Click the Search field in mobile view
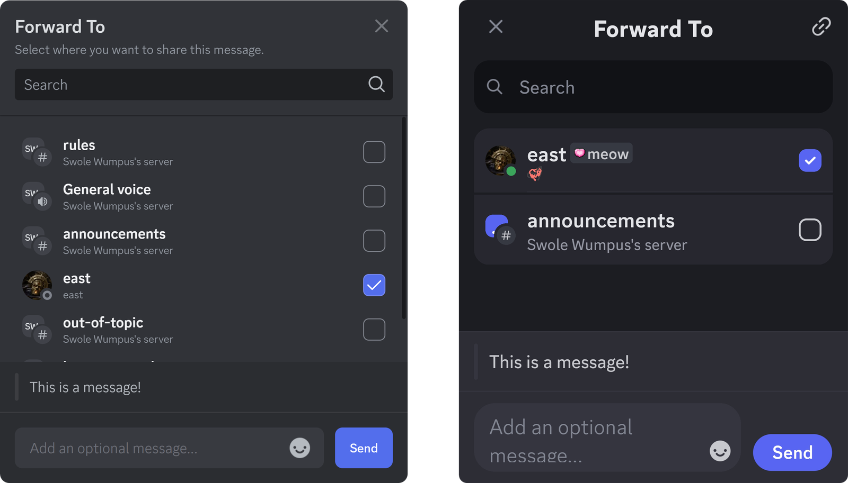 click(609, 87)
